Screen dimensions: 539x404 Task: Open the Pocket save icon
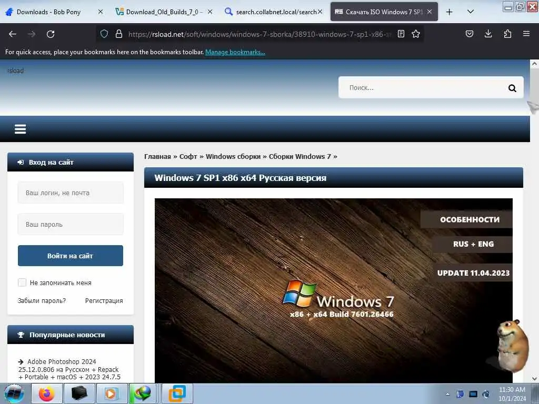tap(470, 34)
